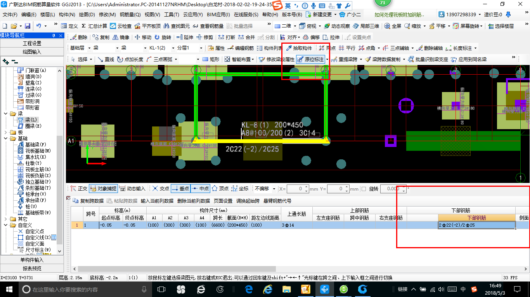Open 在线服务(S) menu
The height and width of the screenshot is (297, 530).
tap(246, 14)
